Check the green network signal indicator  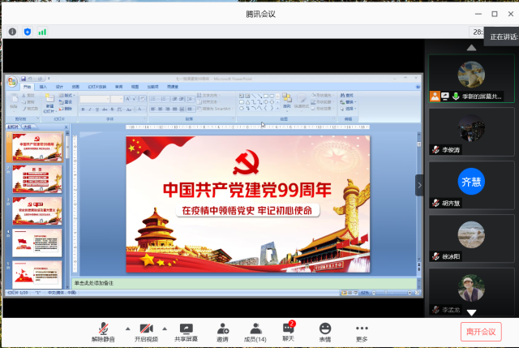42,32
